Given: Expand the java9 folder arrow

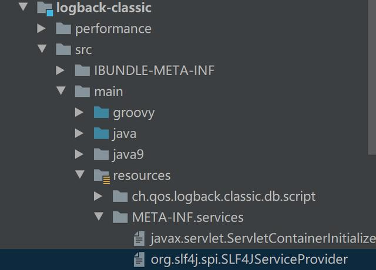Looking at the screenshot, I should click(x=79, y=154).
